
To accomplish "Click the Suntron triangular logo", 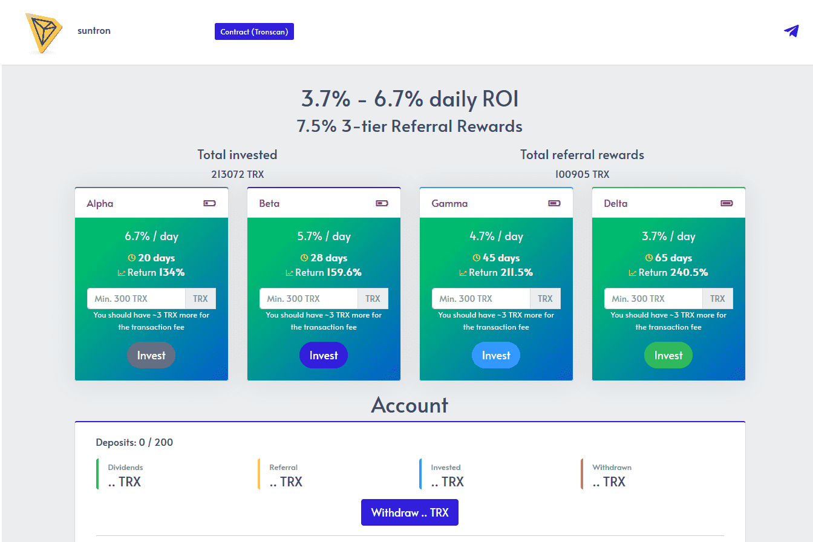I will pos(42,31).
